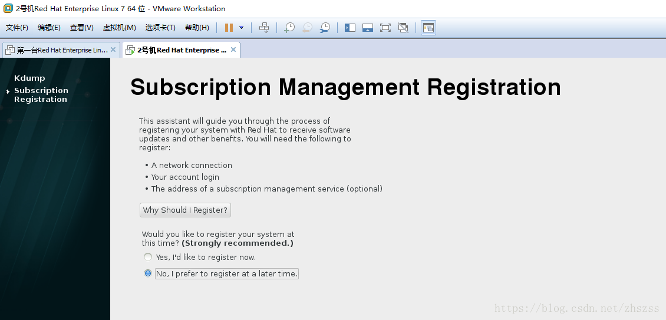Open snapshot manager wrench-clock icon

(x=325, y=28)
